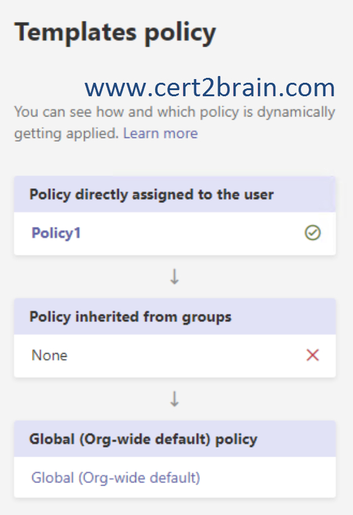The image size is (353, 515).
Task: Click the www.cert2brain.com watermark text
Action: tap(210, 88)
